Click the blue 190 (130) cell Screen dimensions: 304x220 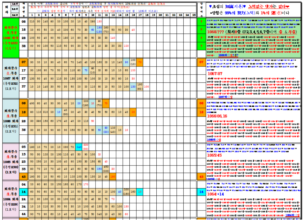pyautogui.click(x=99, y=30)
